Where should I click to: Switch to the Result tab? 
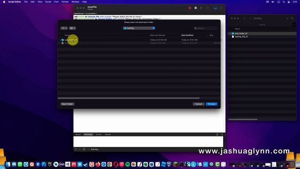point(78,135)
